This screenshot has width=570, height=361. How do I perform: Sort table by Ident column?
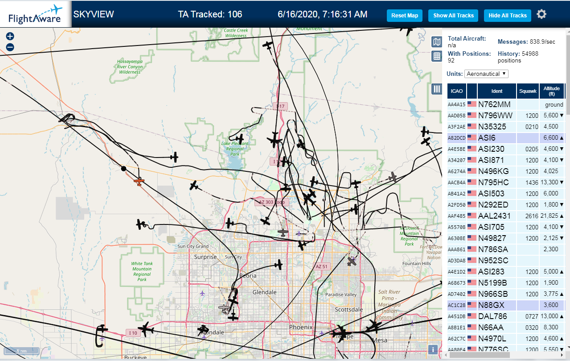[x=497, y=91]
